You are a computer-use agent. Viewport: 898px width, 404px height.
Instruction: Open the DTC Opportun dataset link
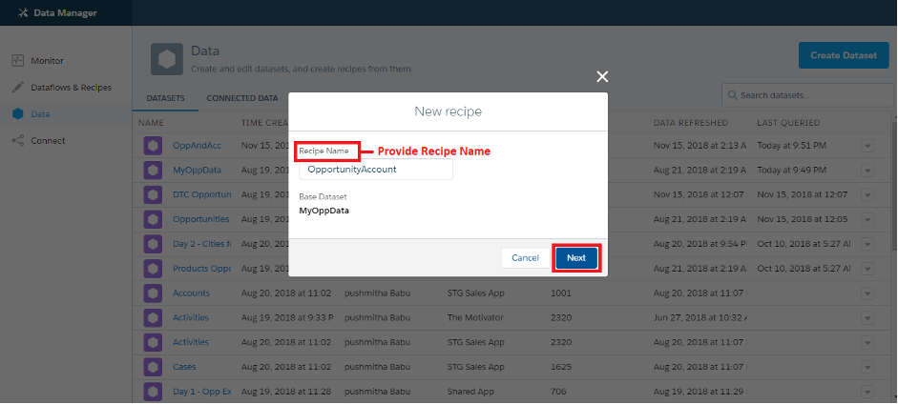coord(202,195)
